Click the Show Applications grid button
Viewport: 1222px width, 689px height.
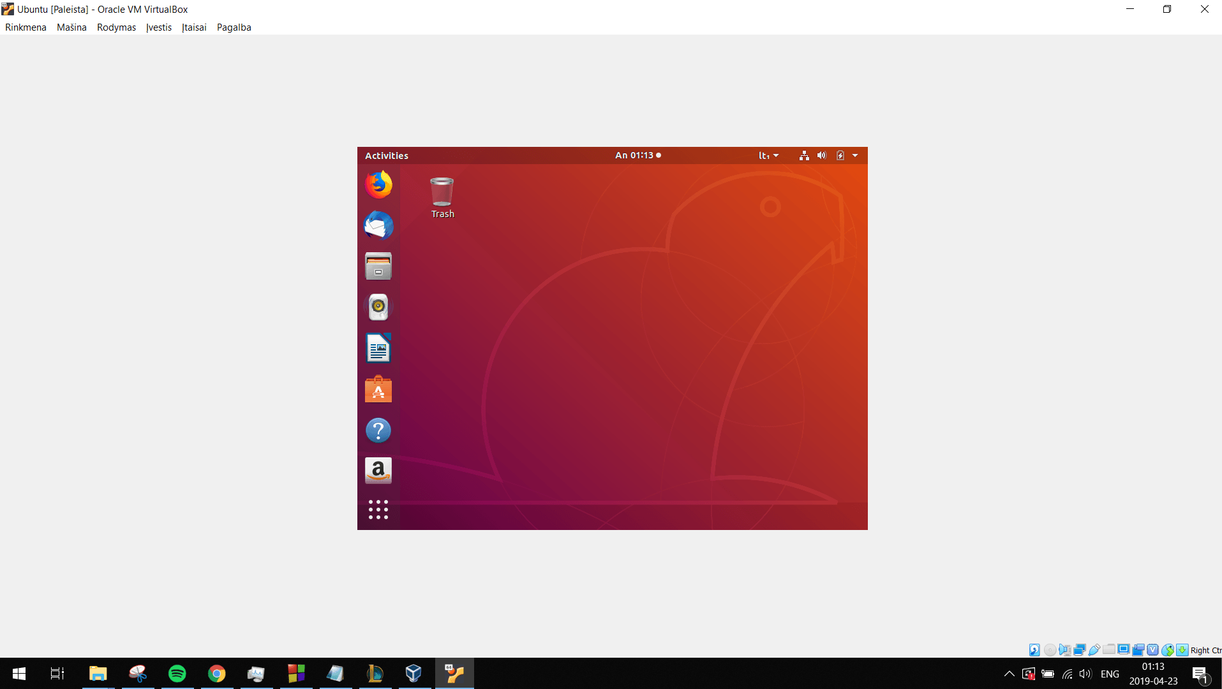378,510
